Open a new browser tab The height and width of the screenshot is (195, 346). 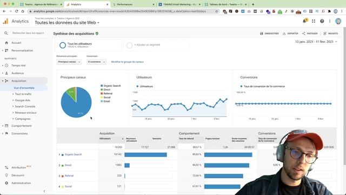coord(253,4)
